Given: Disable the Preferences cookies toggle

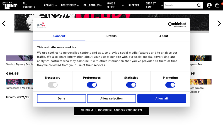Looking at the screenshot, I should (92, 85).
